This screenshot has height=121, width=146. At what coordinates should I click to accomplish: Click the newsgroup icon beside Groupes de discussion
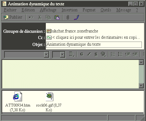(49, 31)
